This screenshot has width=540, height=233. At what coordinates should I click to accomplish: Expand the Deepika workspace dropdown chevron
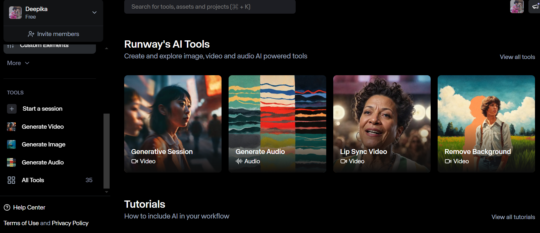click(x=94, y=12)
